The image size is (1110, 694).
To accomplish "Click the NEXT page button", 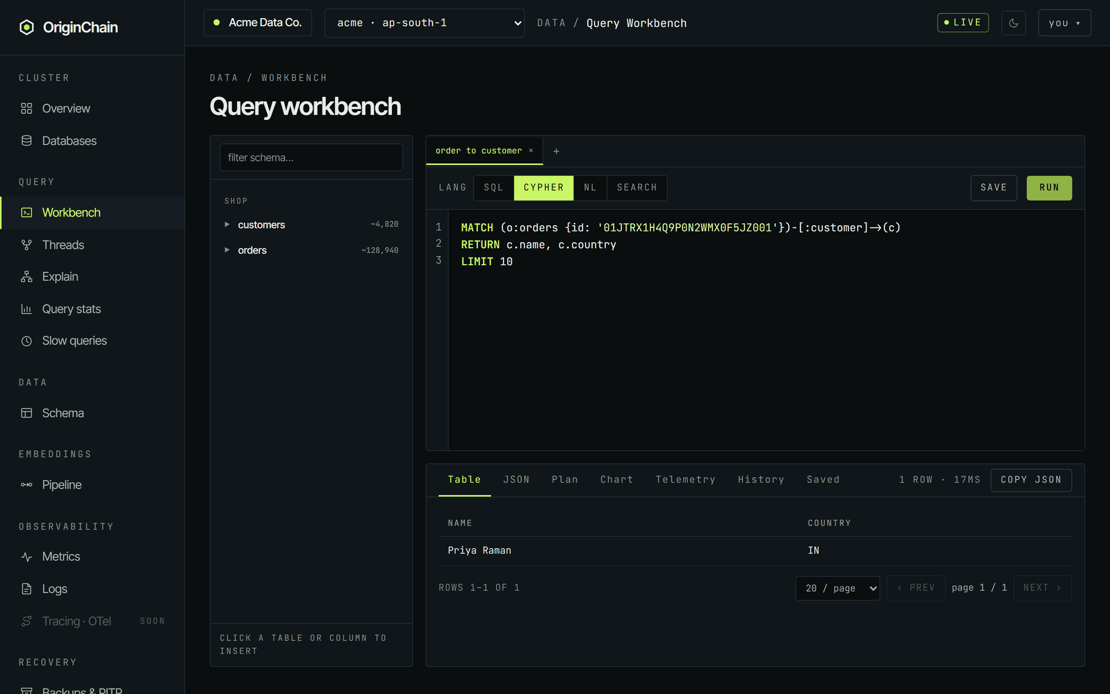I will [x=1042, y=588].
